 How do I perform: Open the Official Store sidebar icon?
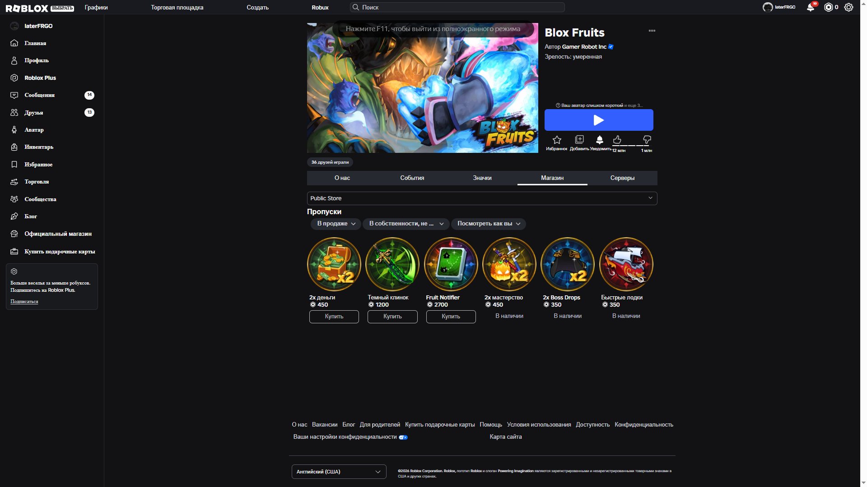[x=14, y=234]
